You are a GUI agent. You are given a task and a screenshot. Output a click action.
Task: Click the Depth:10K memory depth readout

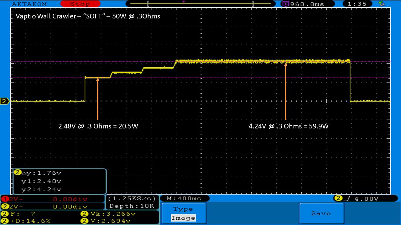coord(132,206)
